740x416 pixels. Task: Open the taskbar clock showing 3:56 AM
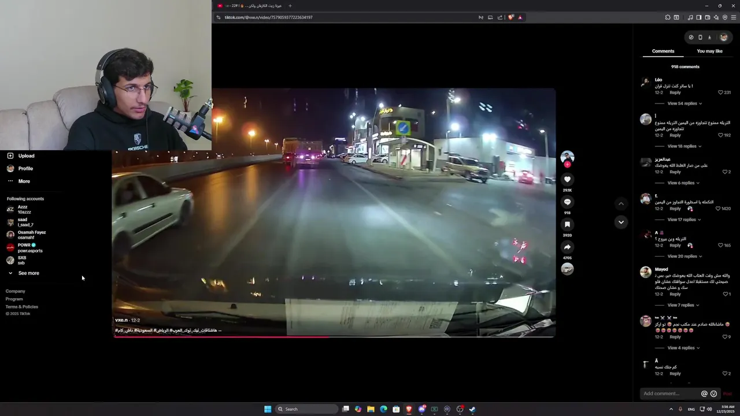(x=724, y=409)
